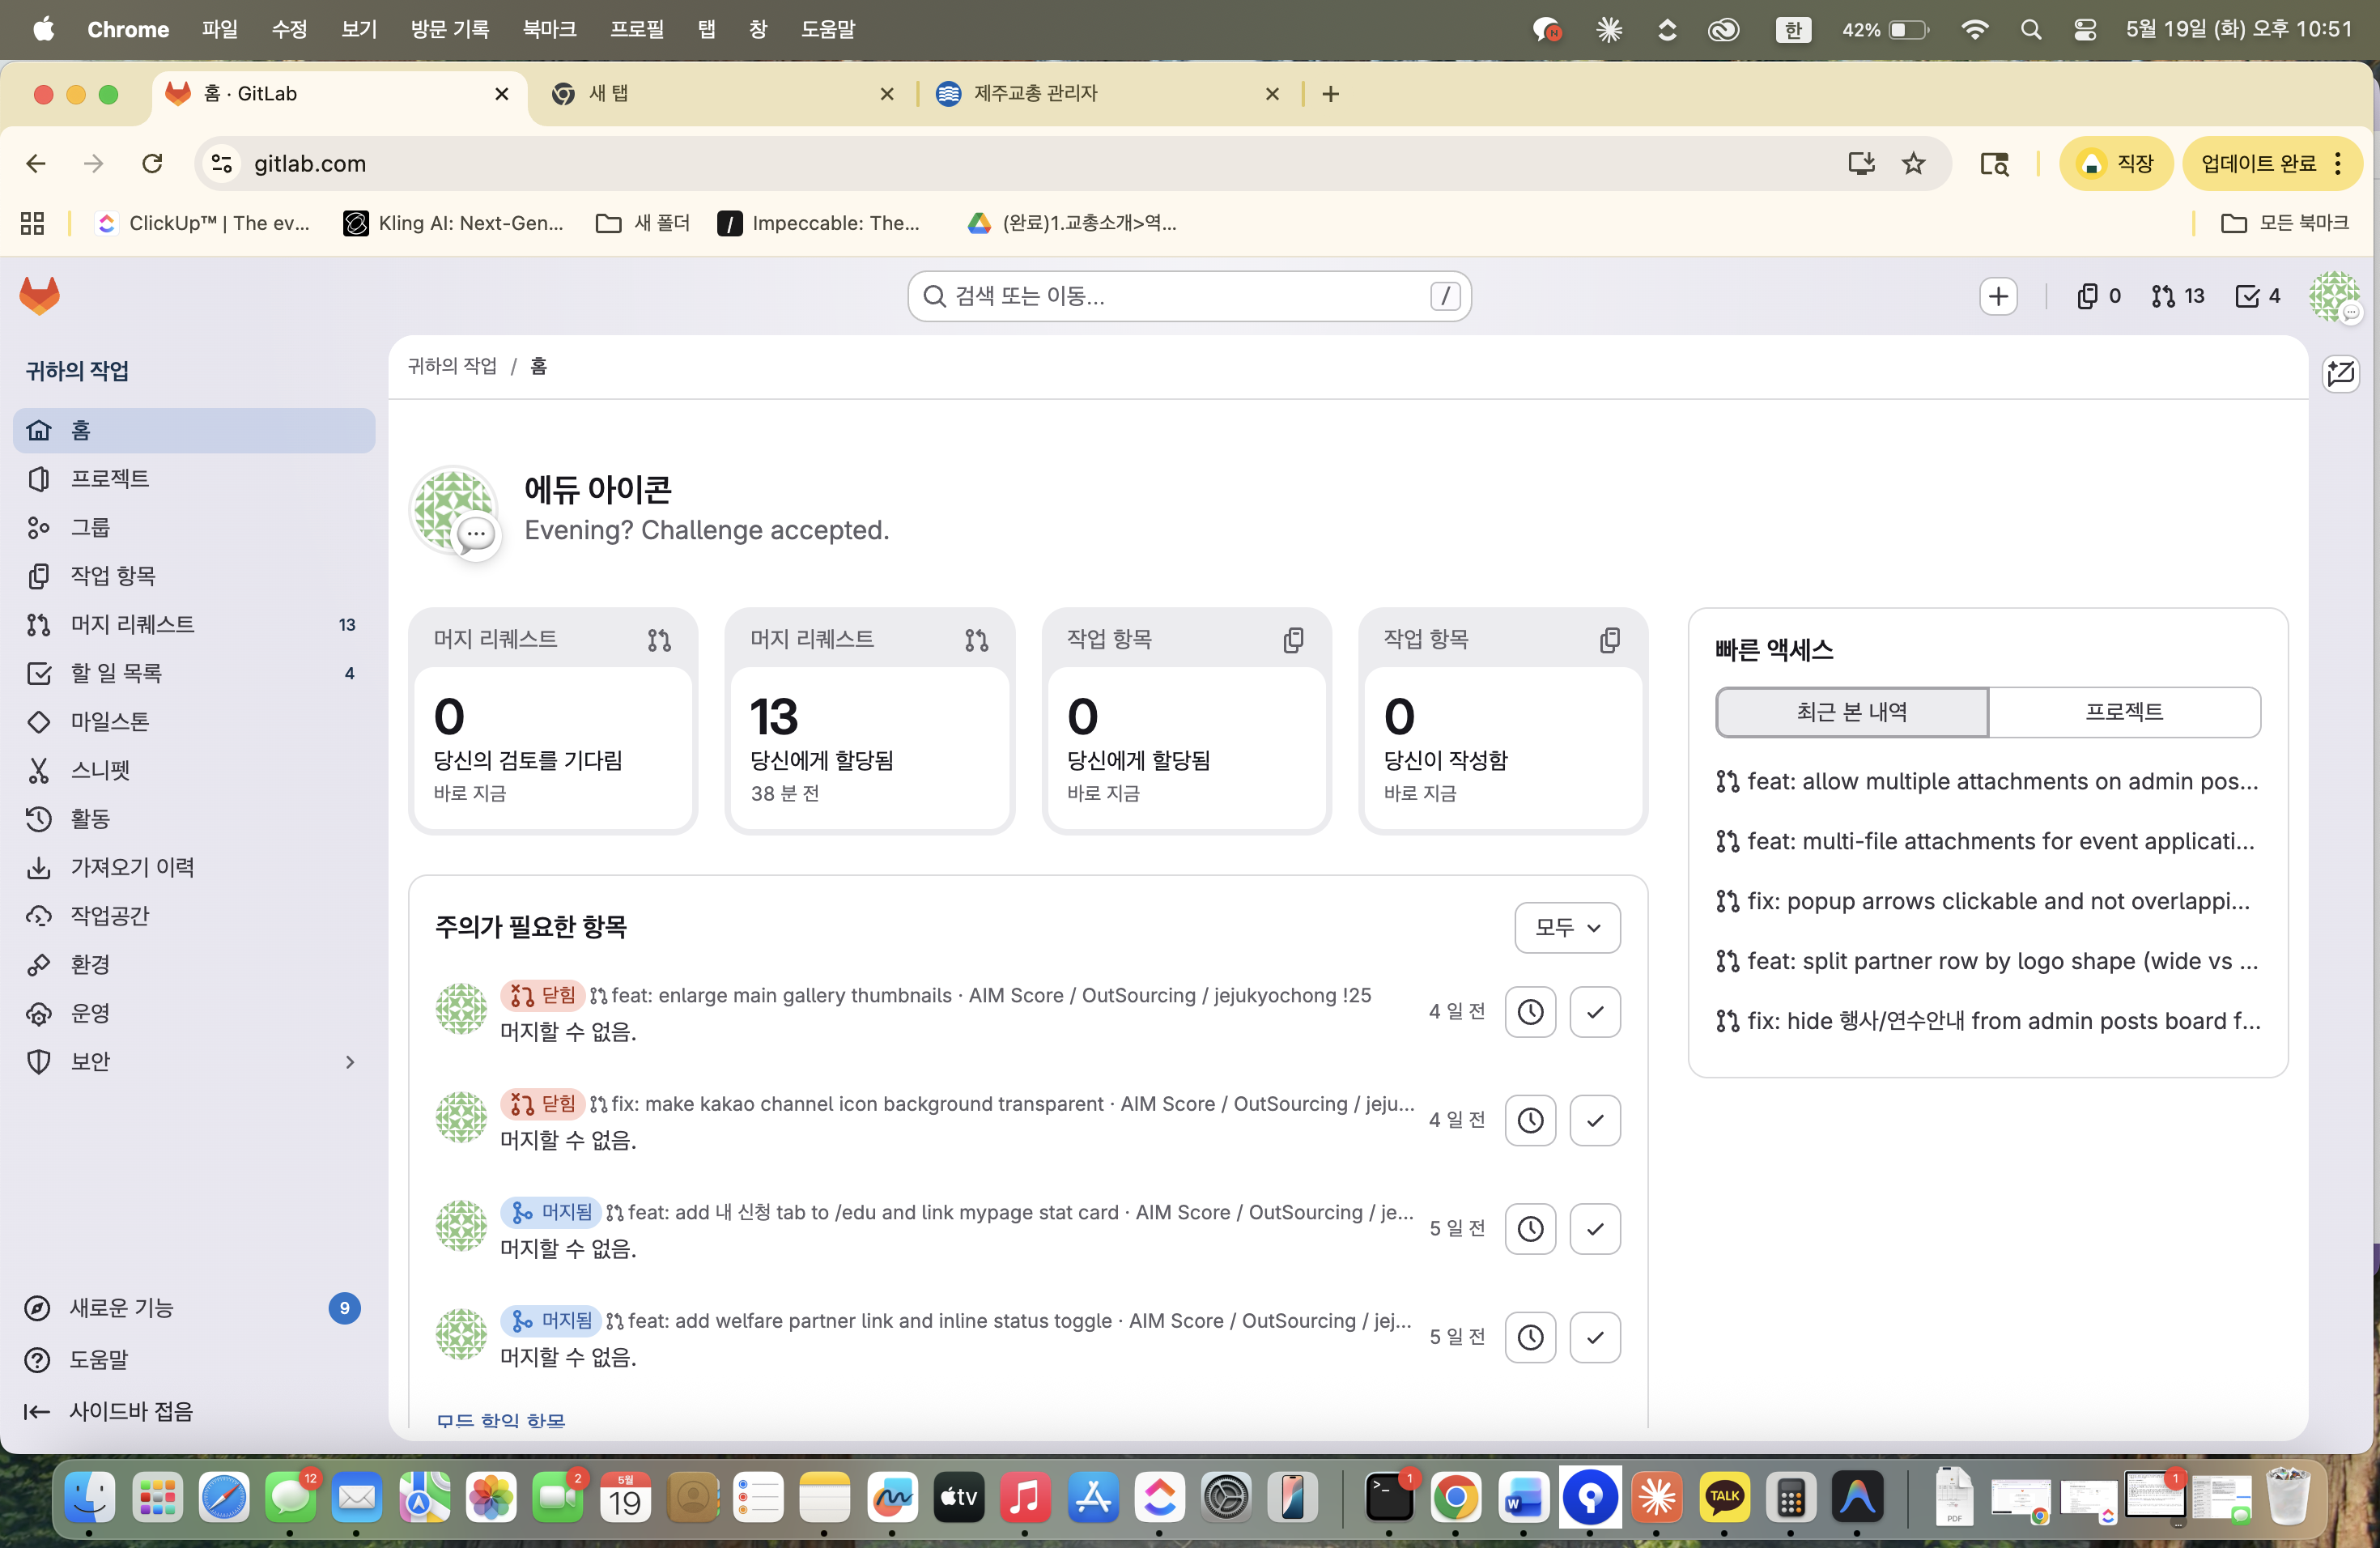
Task: Open the to-do list counter in header
Action: pyautogui.click(x=2258, y=296)
